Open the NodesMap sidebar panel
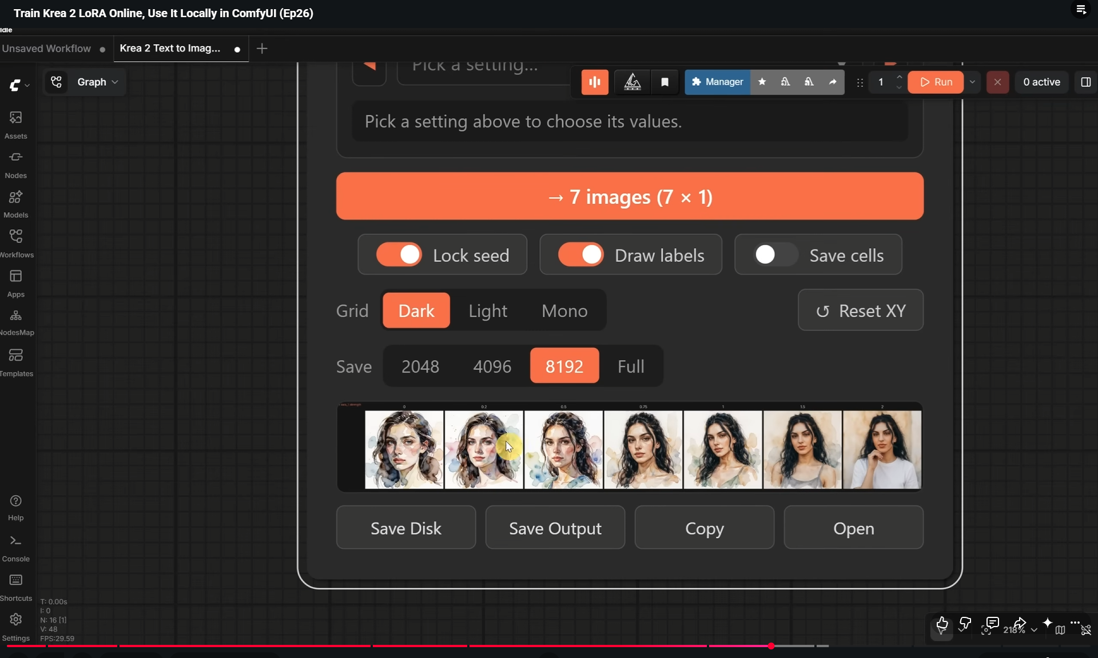This screenshot has width=1098, height=658. point(16,322)
